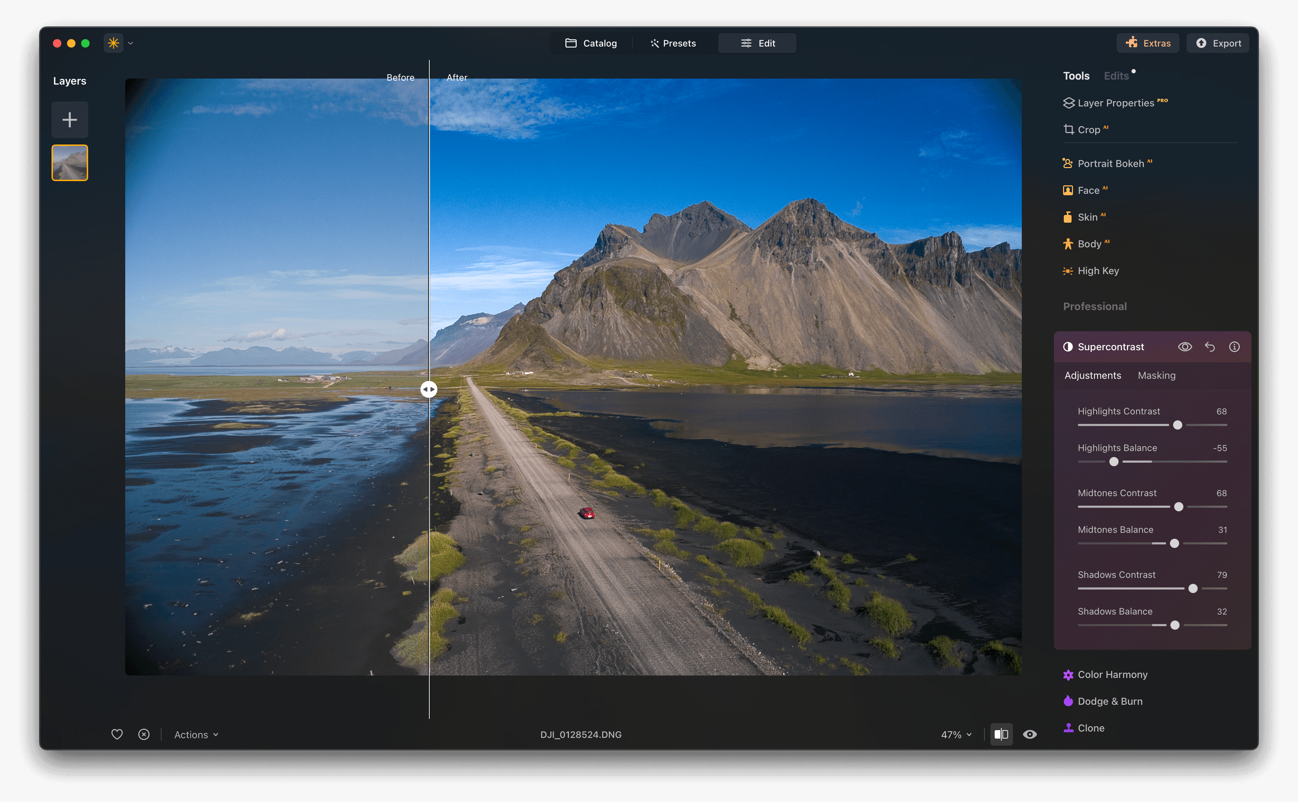This screenshot has width=1298, height=802.
Task: Click the Export button
Action: click(1217, 43)
